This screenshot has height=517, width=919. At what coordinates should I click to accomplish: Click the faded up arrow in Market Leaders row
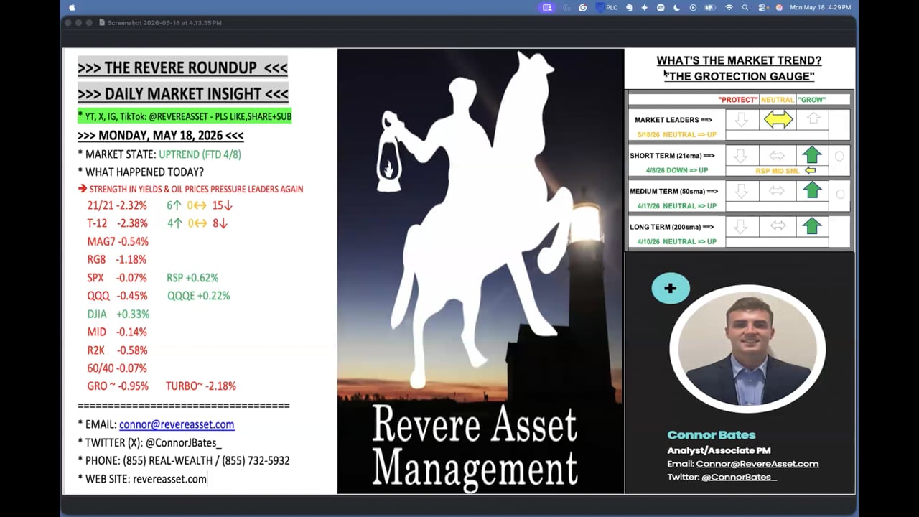(813, 119)
